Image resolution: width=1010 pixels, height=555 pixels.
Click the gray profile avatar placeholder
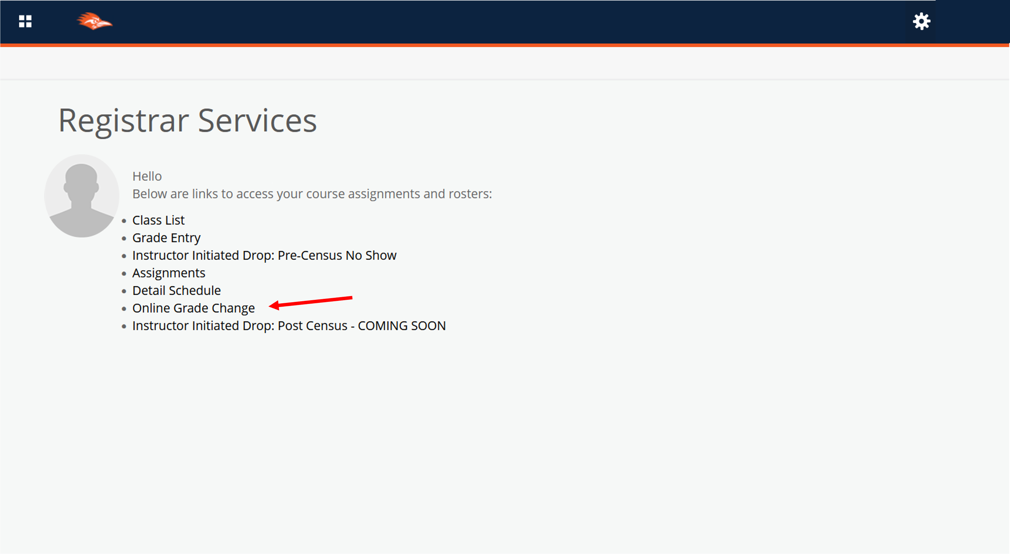[82, 195]
